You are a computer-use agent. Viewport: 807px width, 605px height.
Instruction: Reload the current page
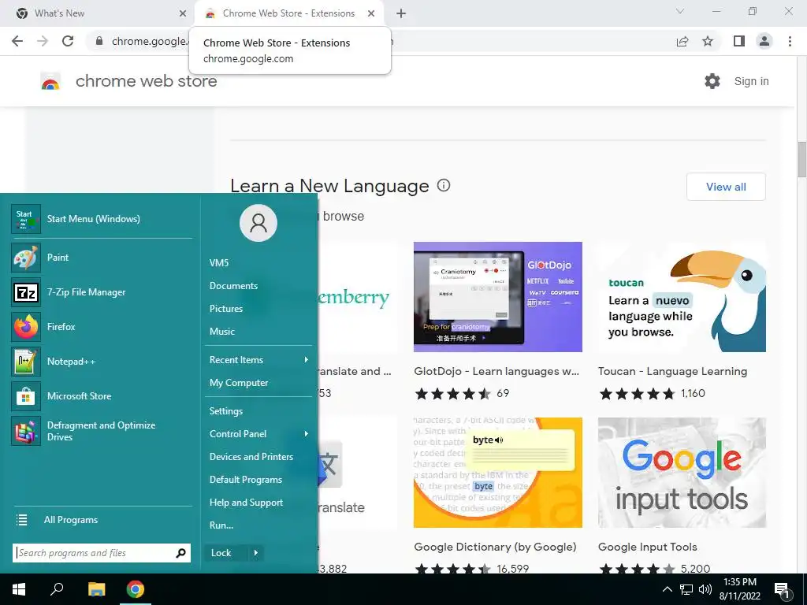coord(68,41)
